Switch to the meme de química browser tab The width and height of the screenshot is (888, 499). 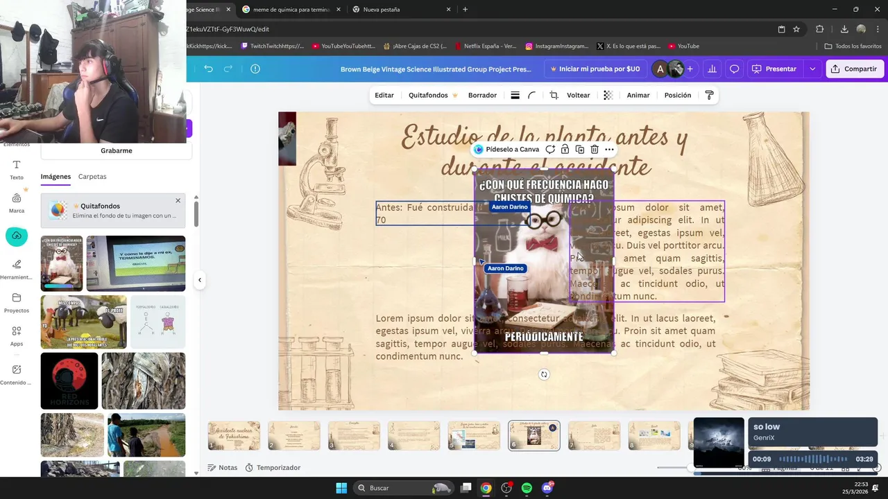point(291,10)
